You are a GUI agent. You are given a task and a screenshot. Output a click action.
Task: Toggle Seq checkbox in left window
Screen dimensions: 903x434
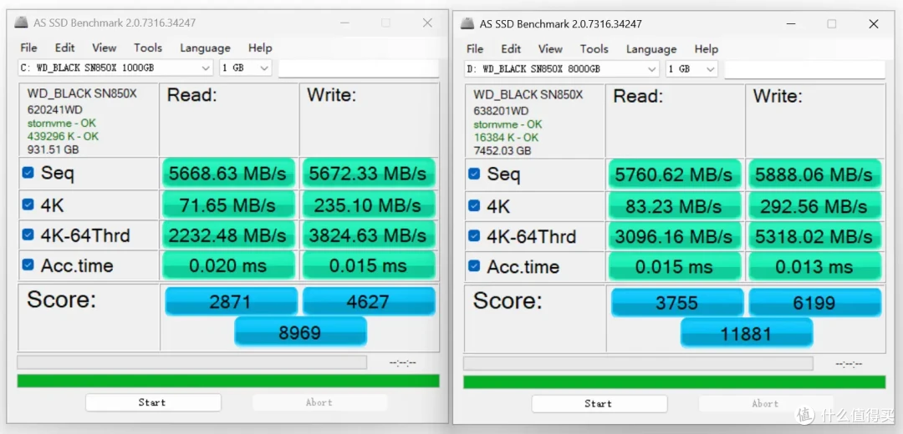28,173
